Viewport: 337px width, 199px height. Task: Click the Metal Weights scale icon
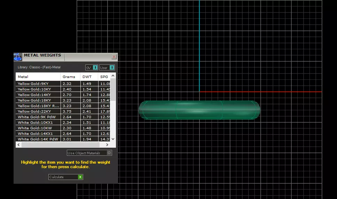point(18,57)
